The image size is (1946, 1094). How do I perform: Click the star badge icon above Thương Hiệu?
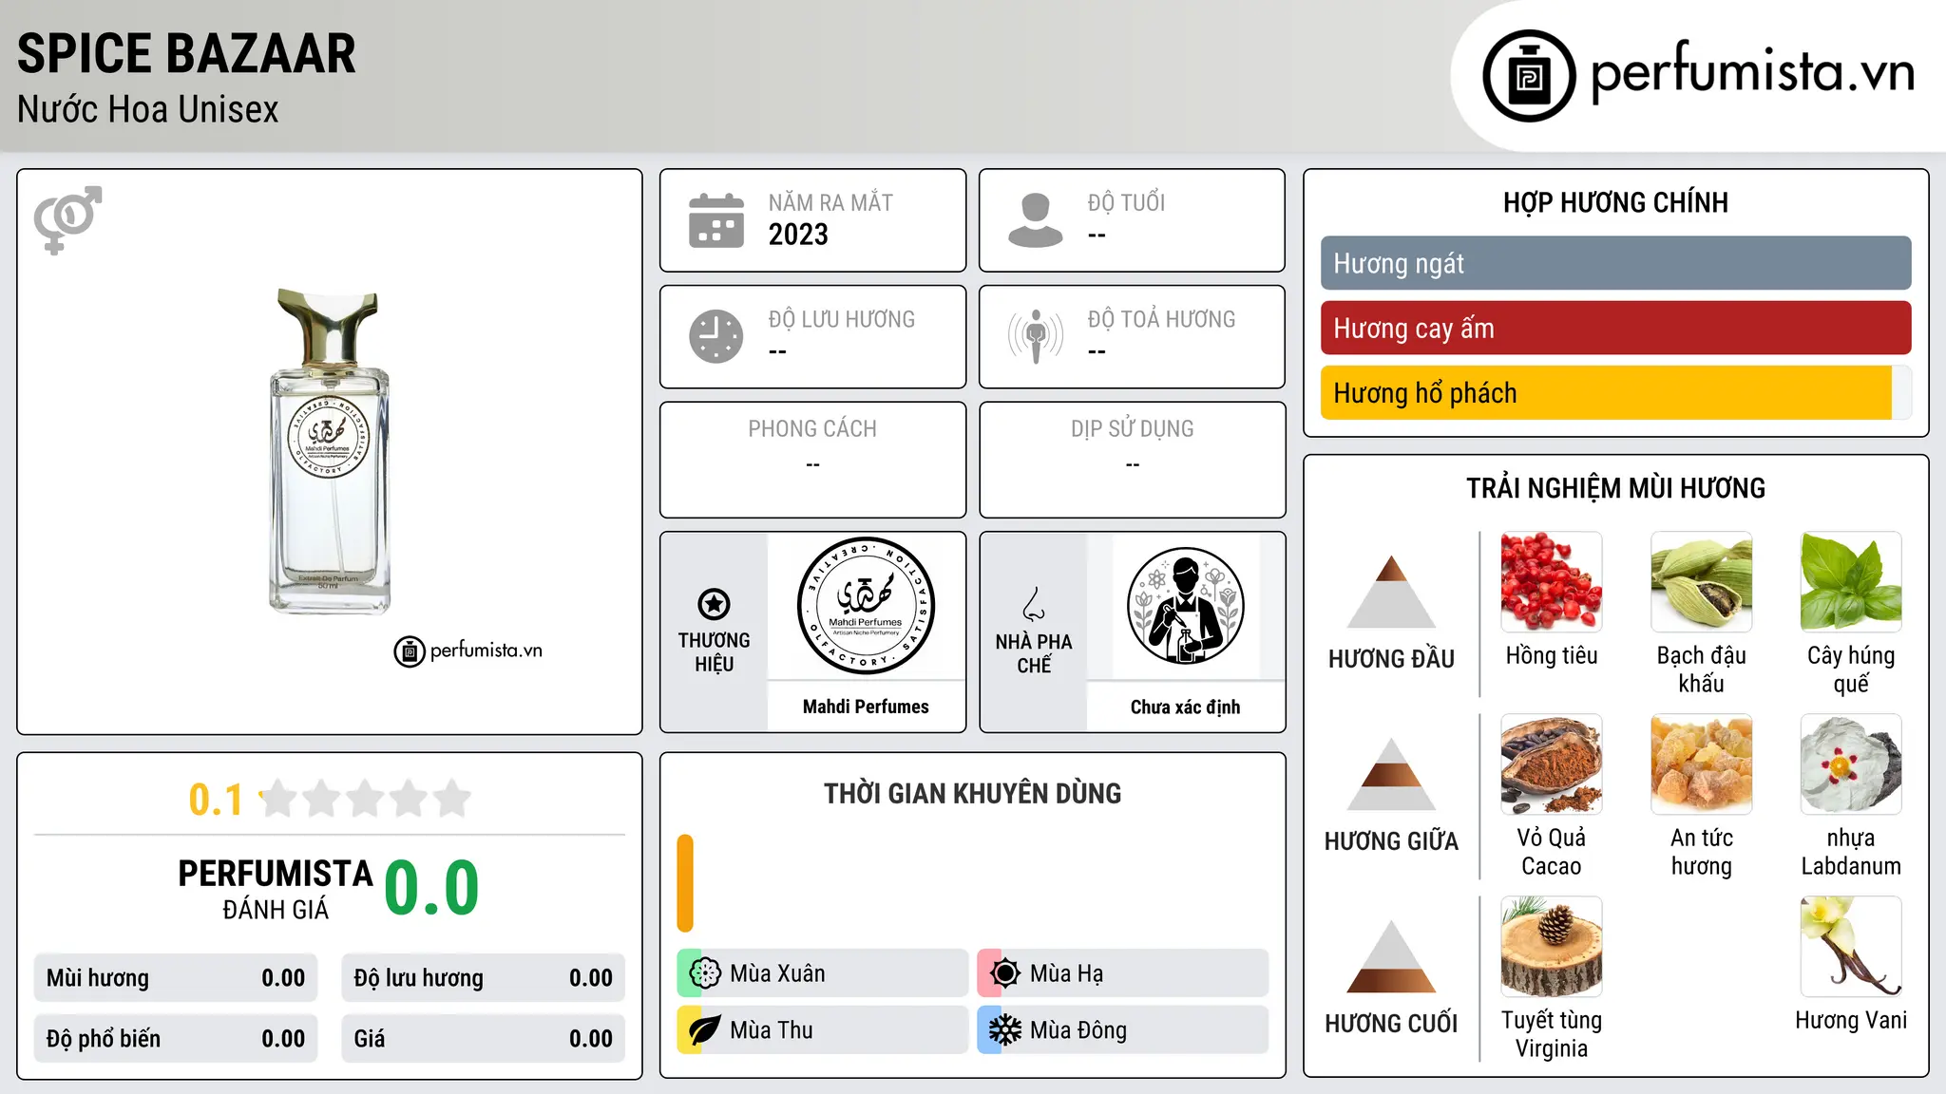714,604
